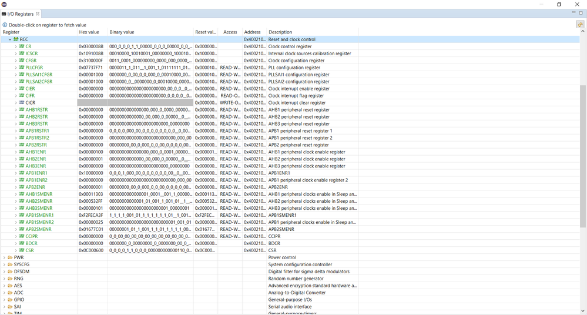The image size is (587, 315).
Task: Click the Binary value column header
Action: [150, 32]
